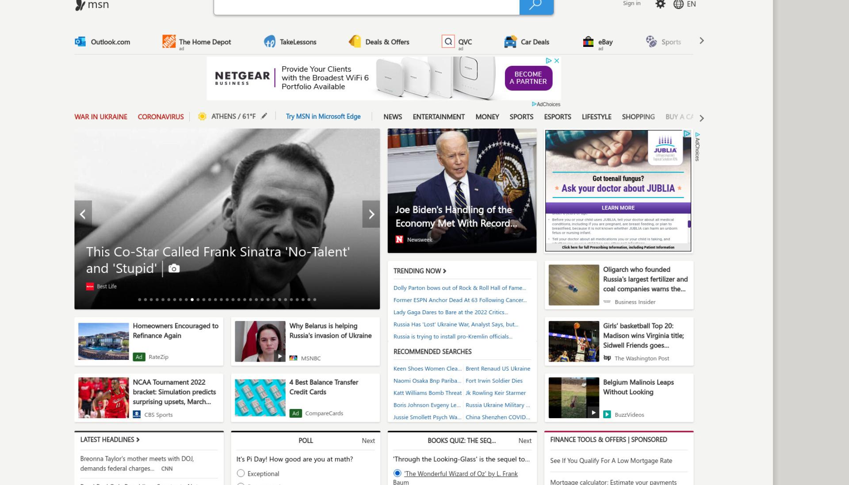Go to Next poll question
The image size is (849, 485).
pyautogui.click(x=368, y=440)
